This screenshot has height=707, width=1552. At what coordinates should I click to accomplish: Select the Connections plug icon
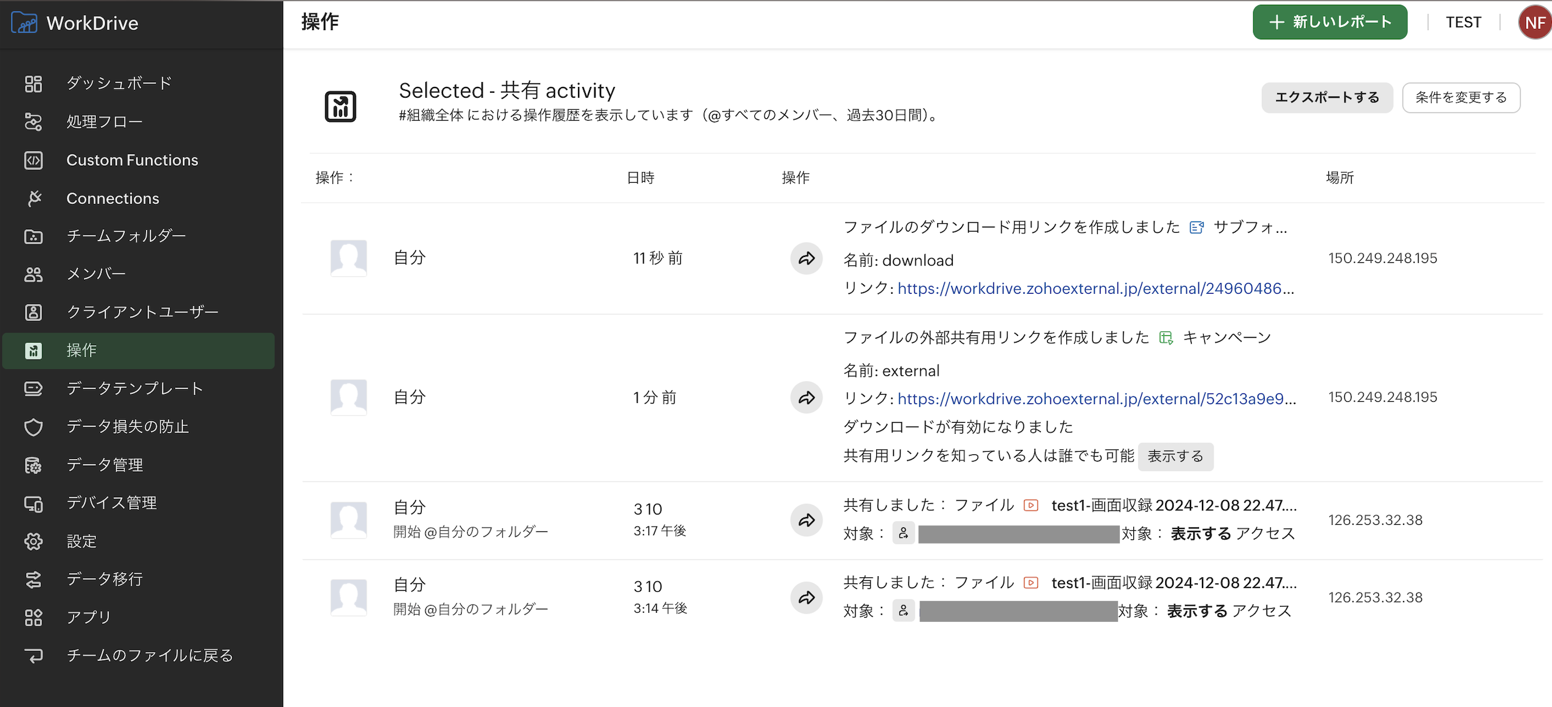tap(34, 198)
